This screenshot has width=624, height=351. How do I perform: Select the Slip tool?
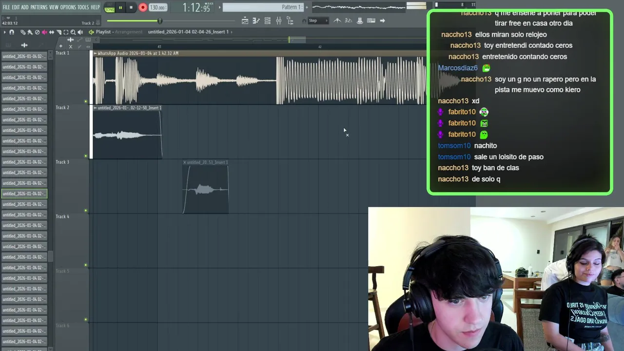click(52, 32)
